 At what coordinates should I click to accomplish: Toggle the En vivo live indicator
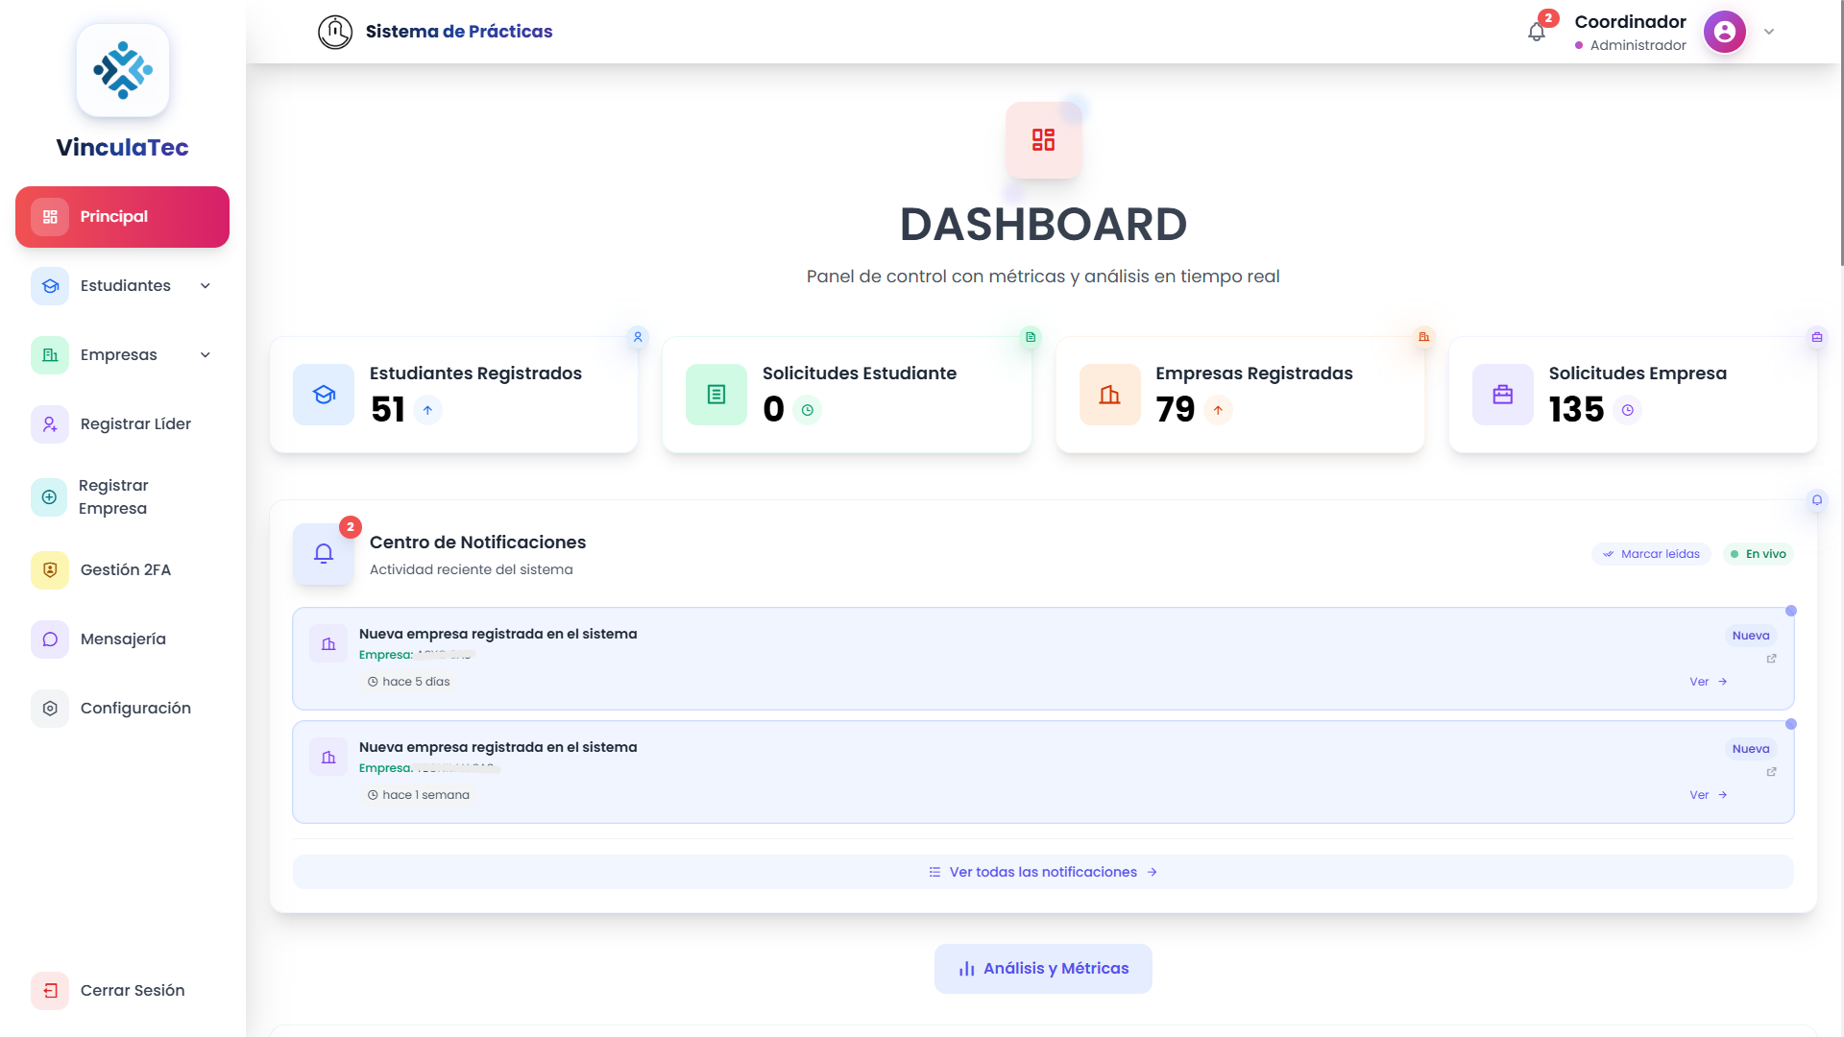[x=1758, y=554]
